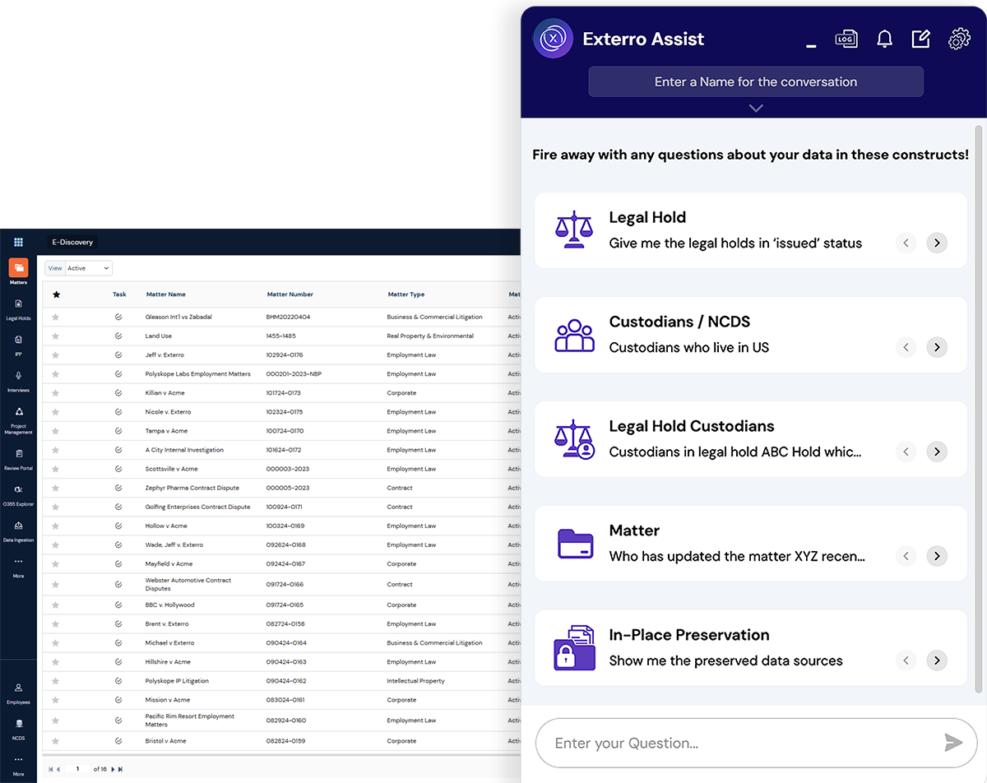
Task: Click the Legal Hold Custodians icon
Action: pyautogui.click(x=574, y=439)
